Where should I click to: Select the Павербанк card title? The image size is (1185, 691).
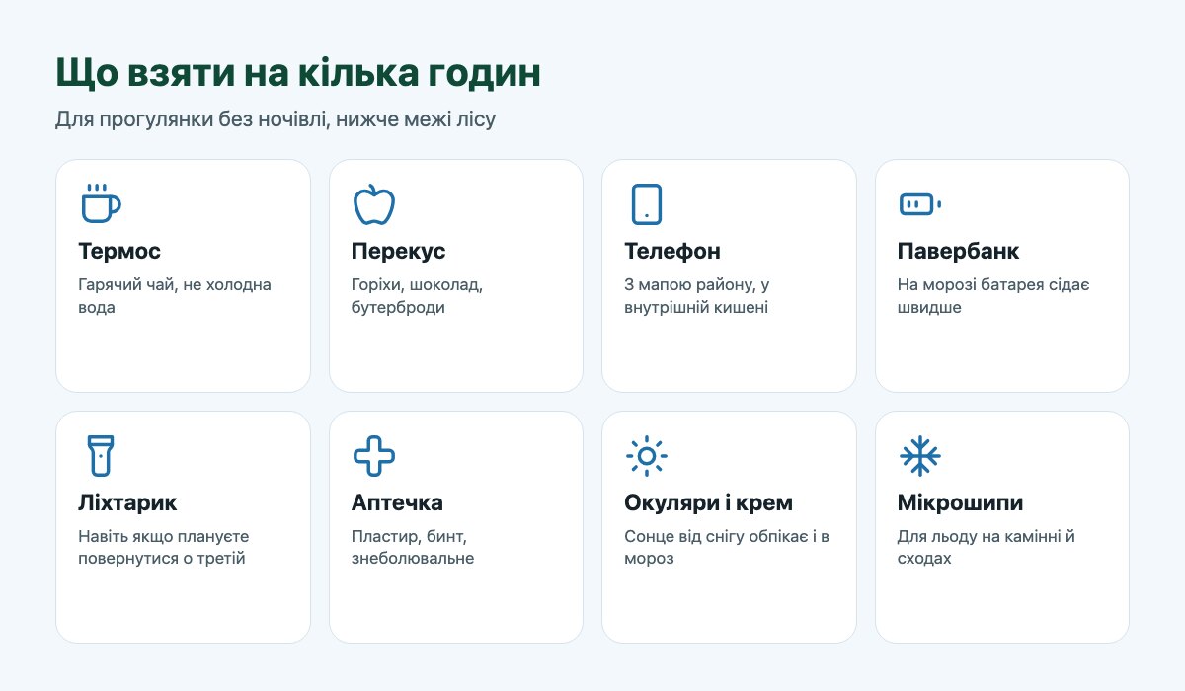[958, 251]
